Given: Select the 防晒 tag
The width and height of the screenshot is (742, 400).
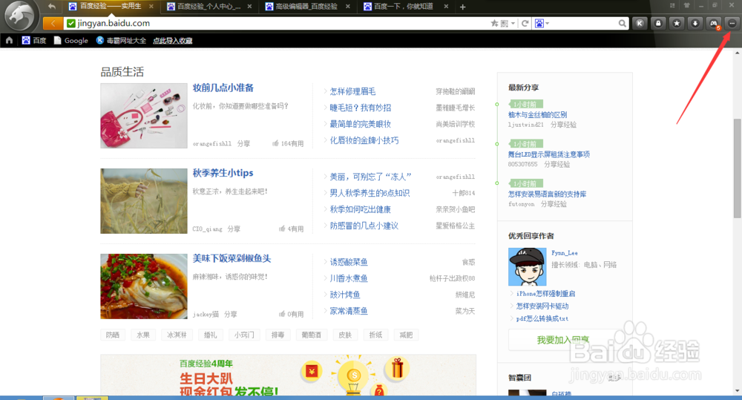Looking at the screenshot, I should point(113,335).
